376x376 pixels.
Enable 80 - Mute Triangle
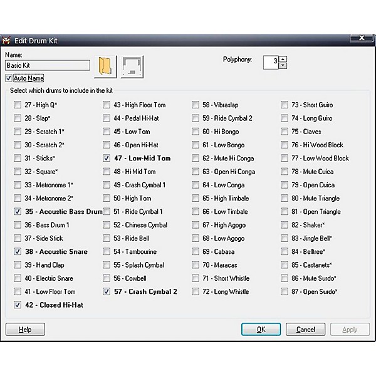click(285, 198)
